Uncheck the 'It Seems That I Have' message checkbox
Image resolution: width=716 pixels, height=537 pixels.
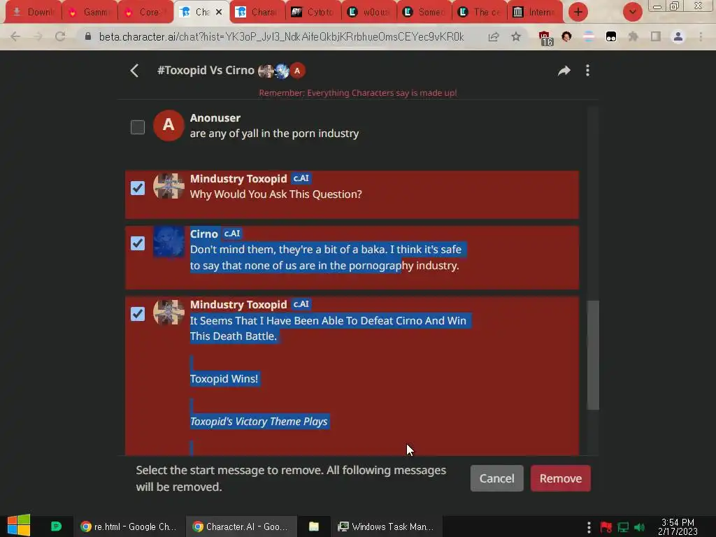(138, 314)
